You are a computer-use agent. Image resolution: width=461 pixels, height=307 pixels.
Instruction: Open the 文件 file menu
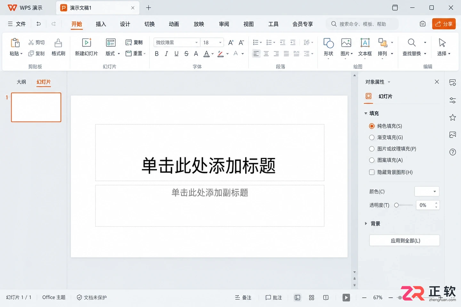pos(17,24)
